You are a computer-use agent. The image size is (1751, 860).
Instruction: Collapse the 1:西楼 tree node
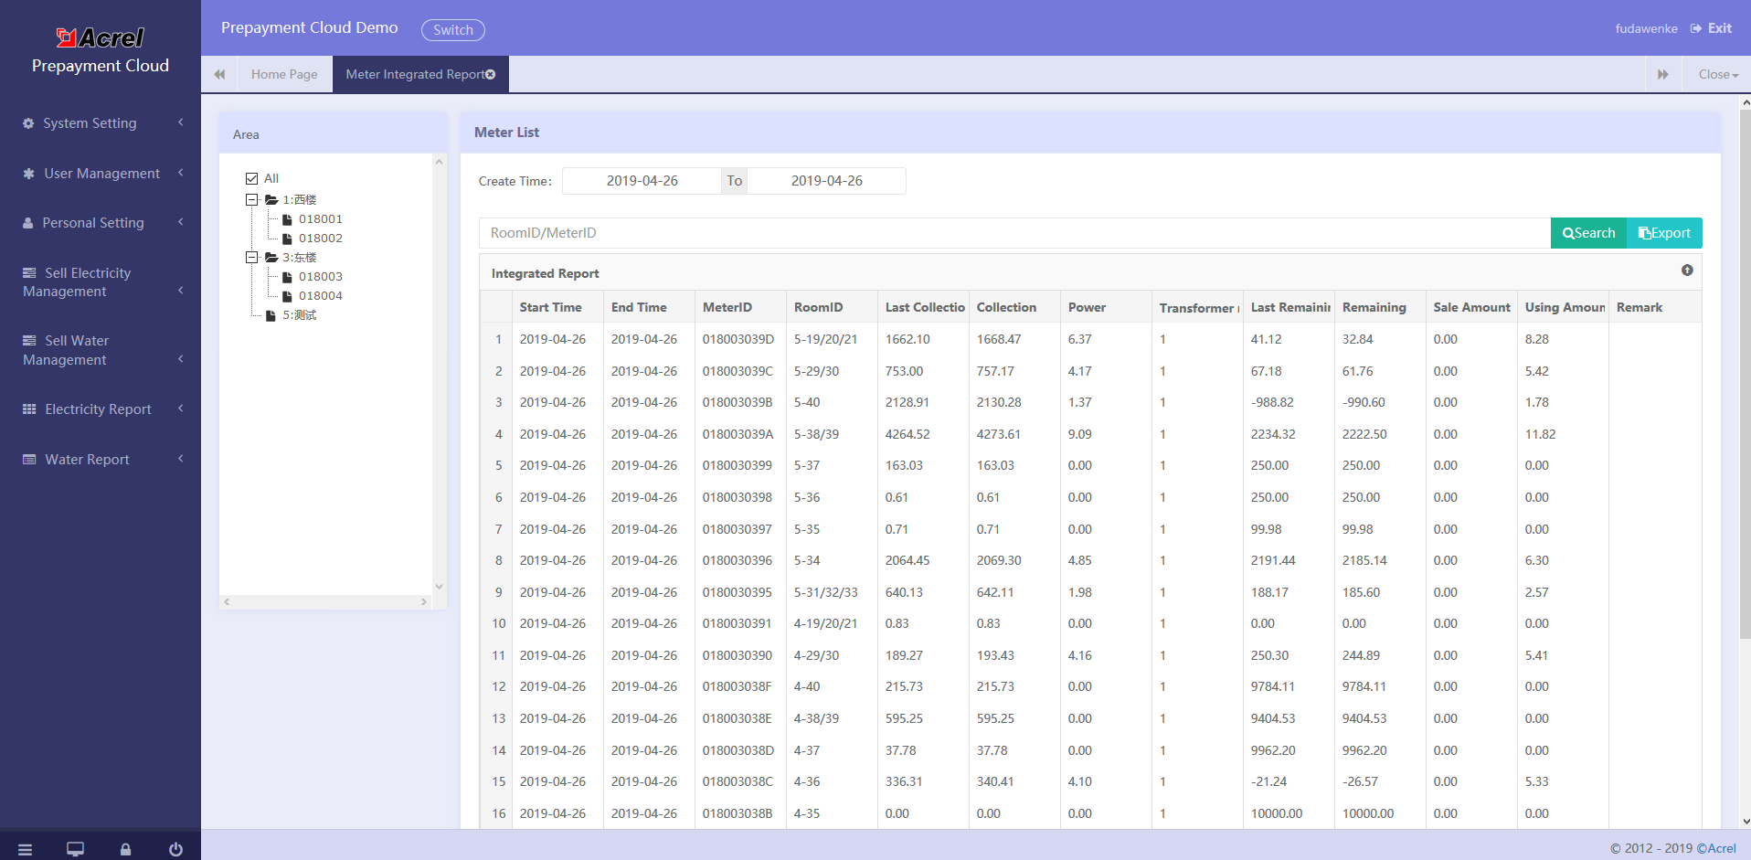pyautogui.click(x=251, y=199)
